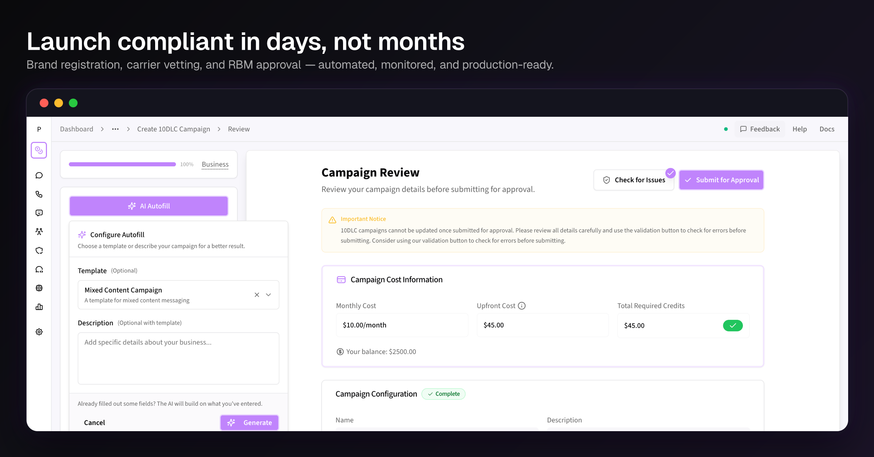Open the chat bubble sidebar icon

[39, 175]
